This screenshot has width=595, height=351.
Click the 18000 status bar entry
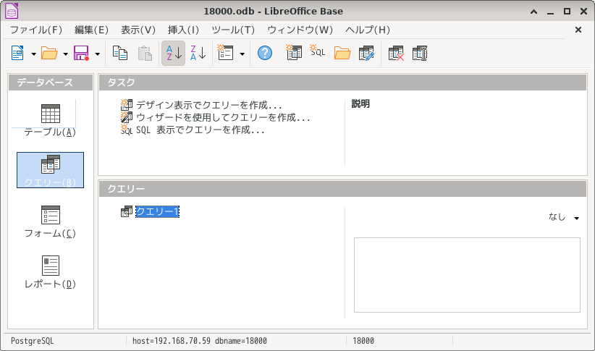pyautogui.click(x=363, y=341)
